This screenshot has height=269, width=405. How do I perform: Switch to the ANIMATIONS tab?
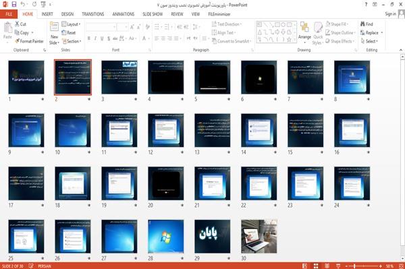124,14
